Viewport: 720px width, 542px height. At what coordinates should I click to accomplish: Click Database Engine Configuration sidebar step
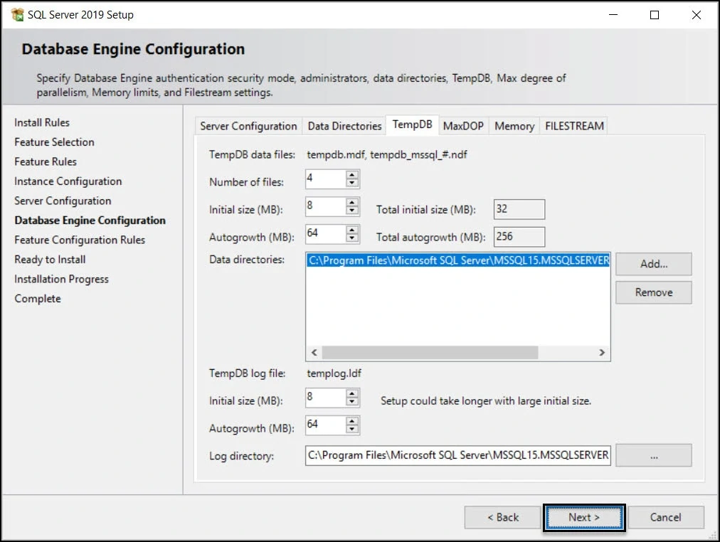[90, 220]
